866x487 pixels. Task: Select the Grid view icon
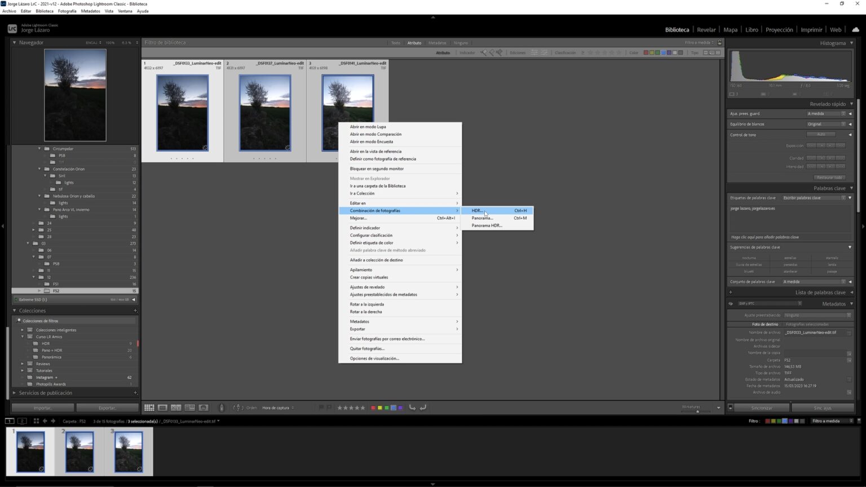tap(149, 408)
